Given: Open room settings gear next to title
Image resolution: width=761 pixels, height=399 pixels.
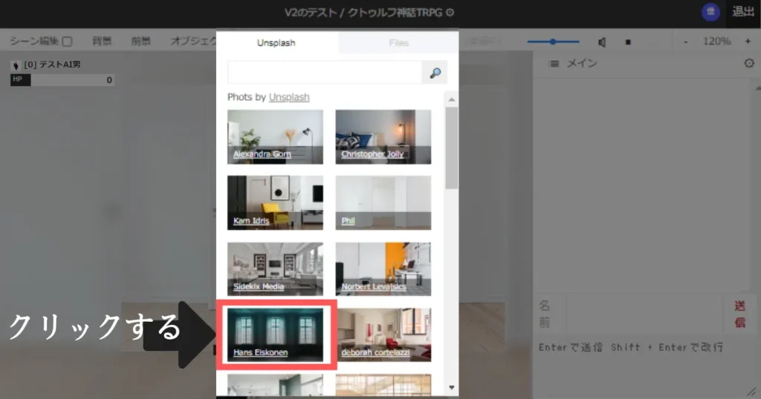Looking at the screenshot, I should pos(450,13).
